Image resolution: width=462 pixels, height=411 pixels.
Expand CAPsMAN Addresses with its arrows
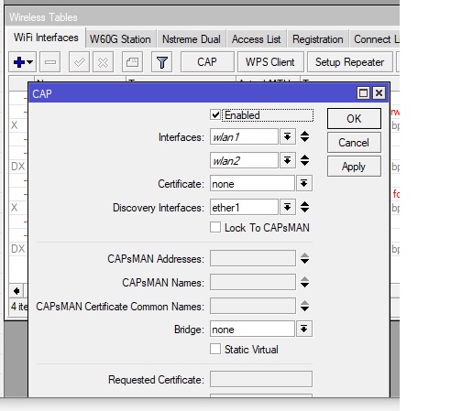[304, 258]
